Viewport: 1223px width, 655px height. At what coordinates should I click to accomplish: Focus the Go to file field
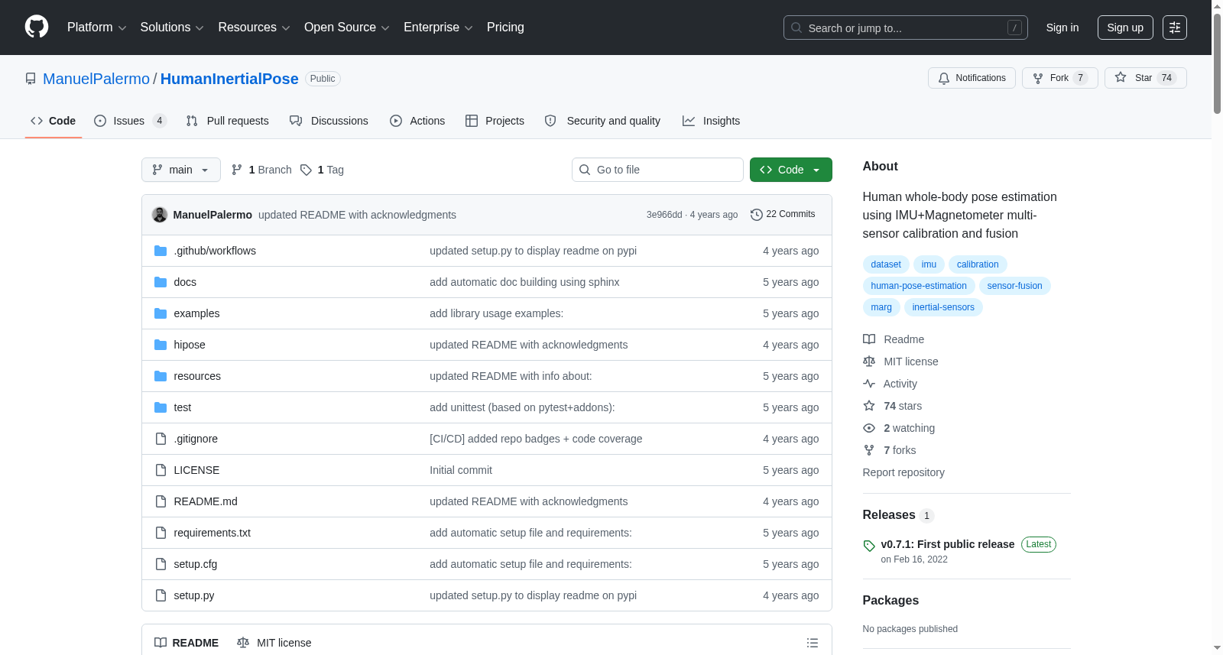(x=657, y=170)
